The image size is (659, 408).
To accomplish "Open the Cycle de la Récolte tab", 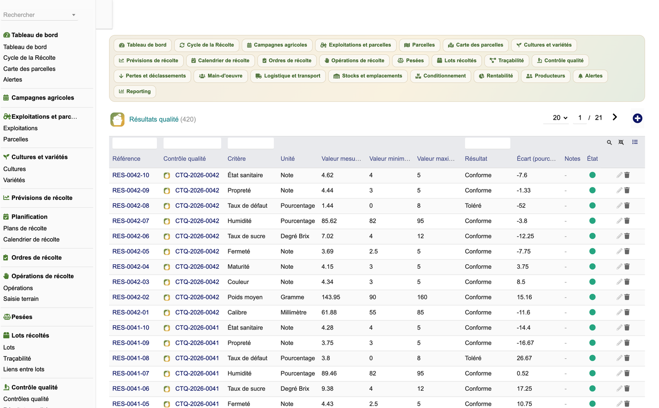I will 207,45.
